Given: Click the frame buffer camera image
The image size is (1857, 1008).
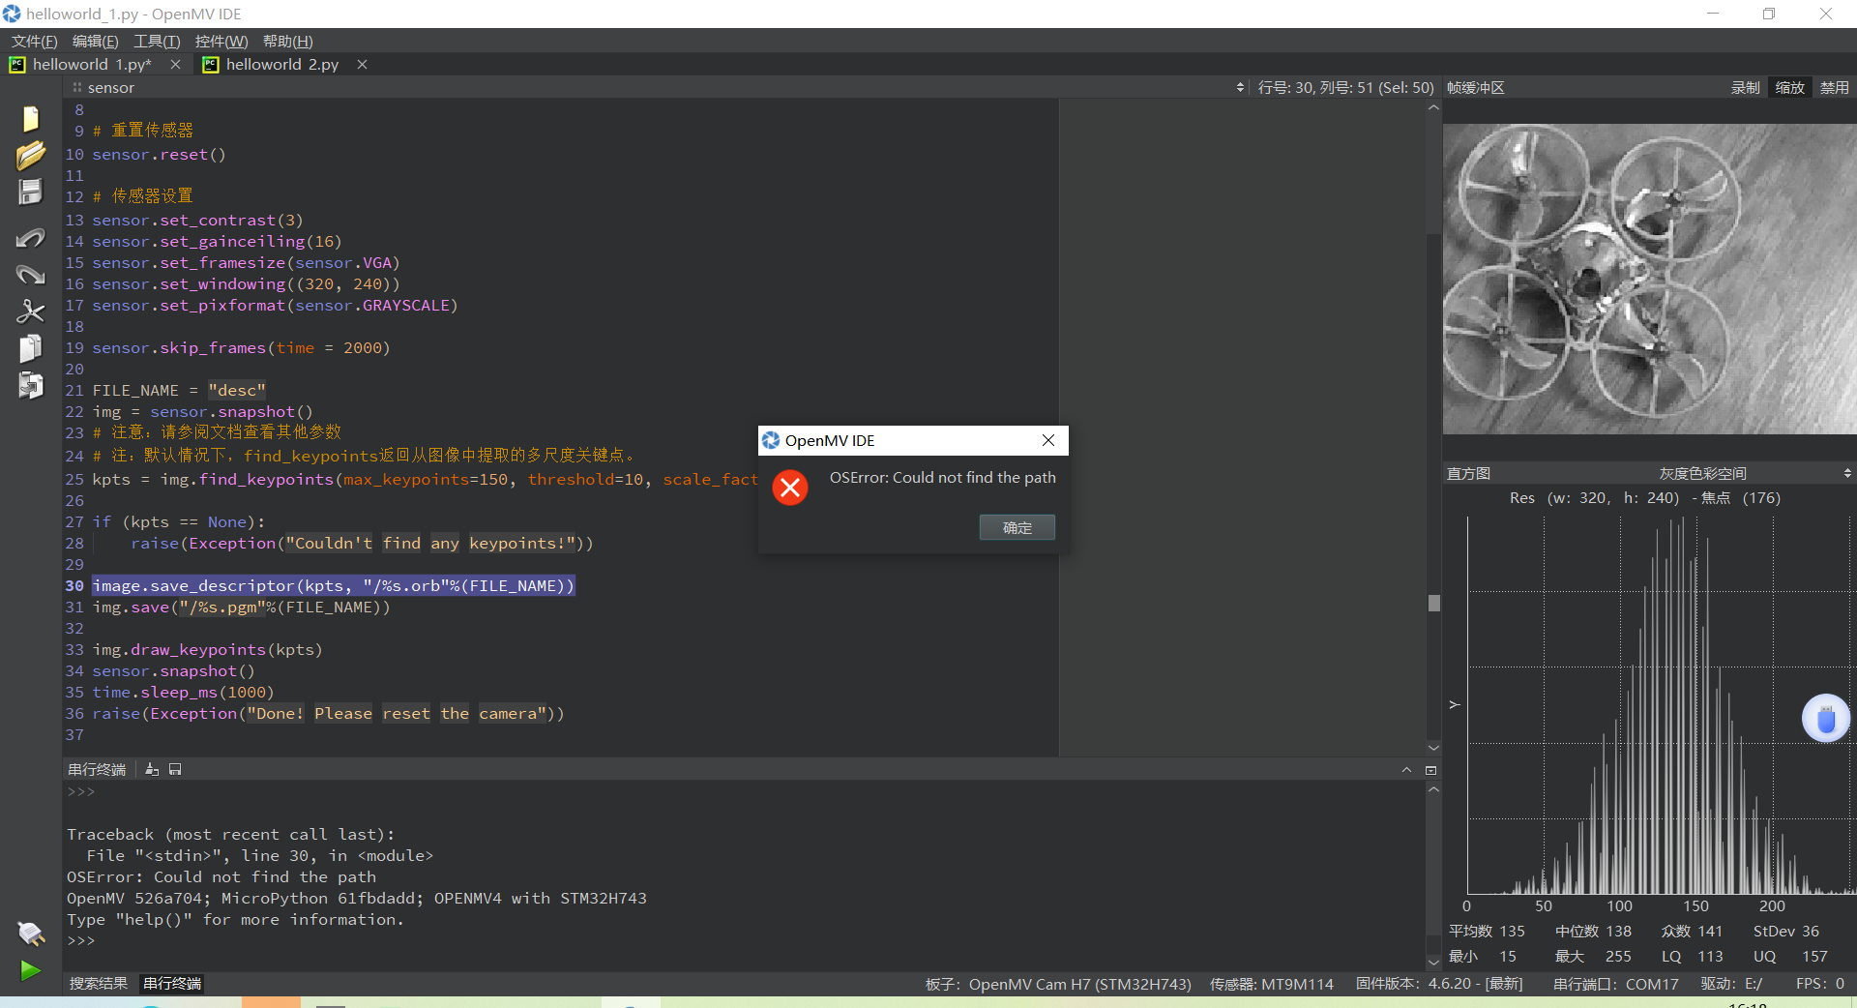Looking at the screenshot, I should click(1649, 279).
